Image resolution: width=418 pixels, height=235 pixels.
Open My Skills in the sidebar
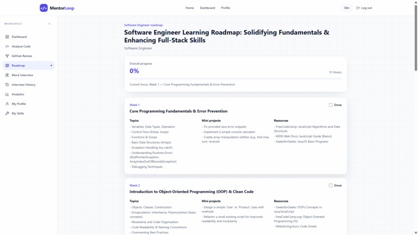[29, 114]
